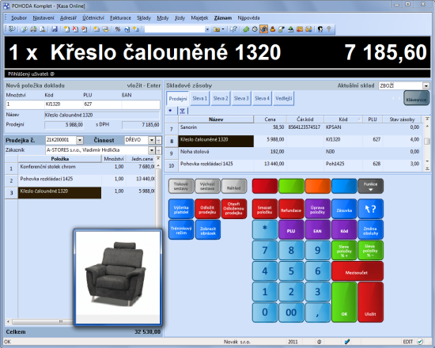Viewport: 435px width, 348px height.
Task: Click the arrow with question mark keypad button
Action: point(370,209)
